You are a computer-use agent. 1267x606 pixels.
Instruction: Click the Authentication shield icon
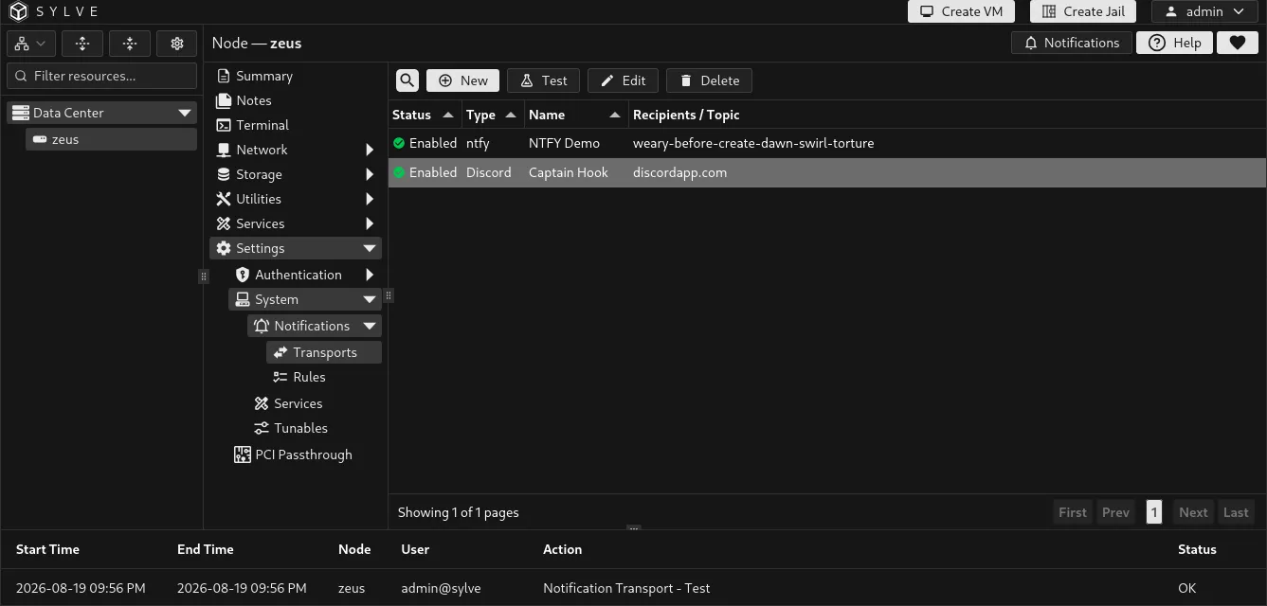tap(243, 275)
